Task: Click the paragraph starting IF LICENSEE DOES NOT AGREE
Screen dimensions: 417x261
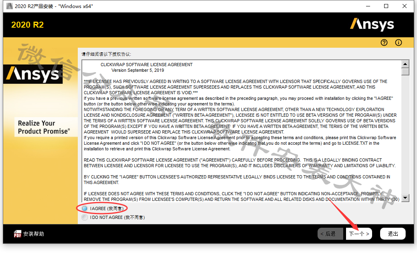Action: 241,196
